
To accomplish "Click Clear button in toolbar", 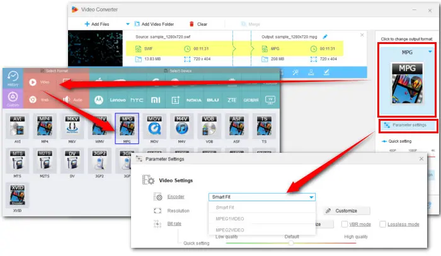I will click(198, 24).
